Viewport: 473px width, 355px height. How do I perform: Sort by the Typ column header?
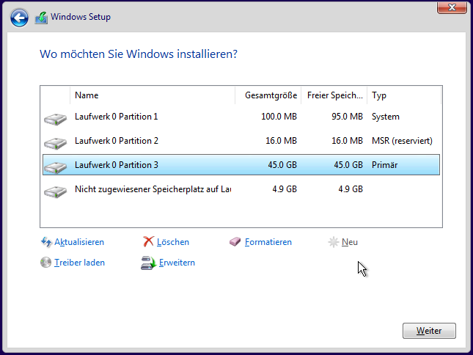pyautogui.click(x=404, y=95)
